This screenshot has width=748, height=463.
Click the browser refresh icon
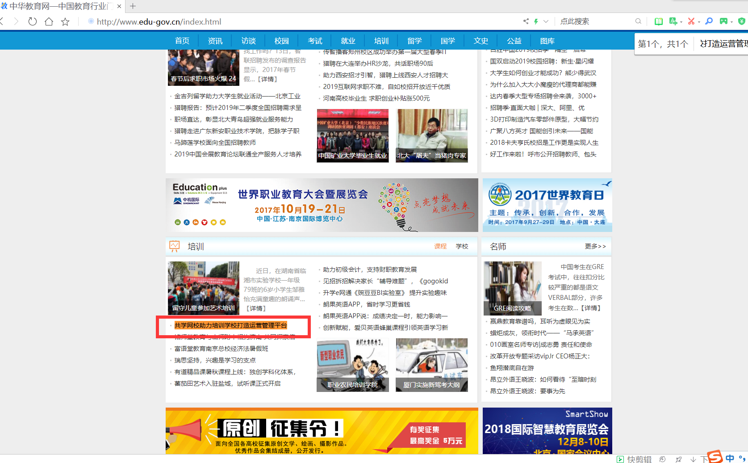[x=32, y=21]
